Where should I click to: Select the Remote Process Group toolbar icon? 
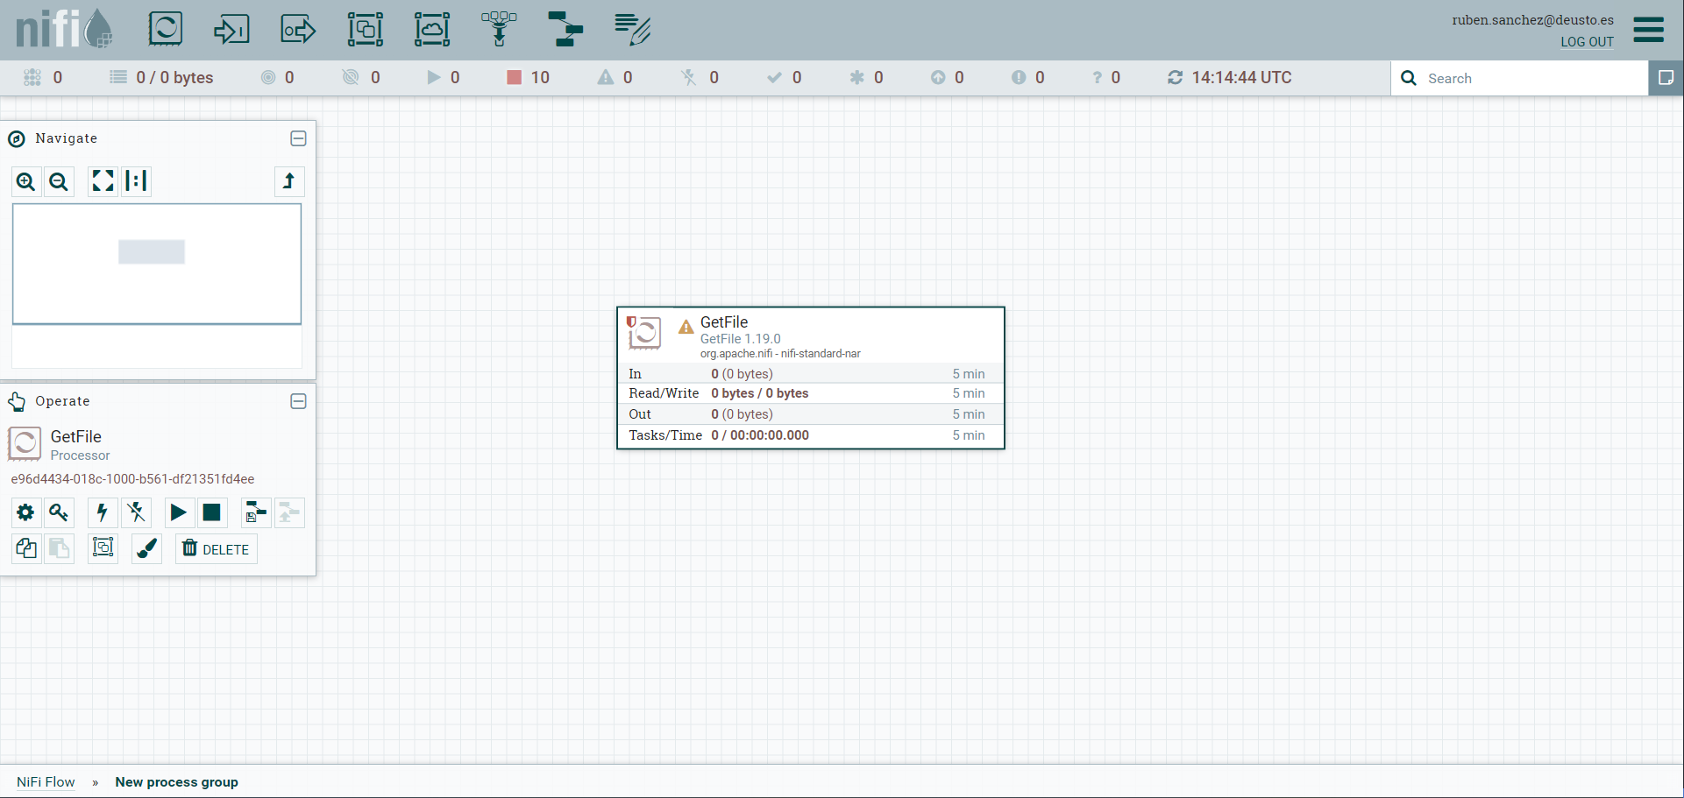[x=432, y=29]
